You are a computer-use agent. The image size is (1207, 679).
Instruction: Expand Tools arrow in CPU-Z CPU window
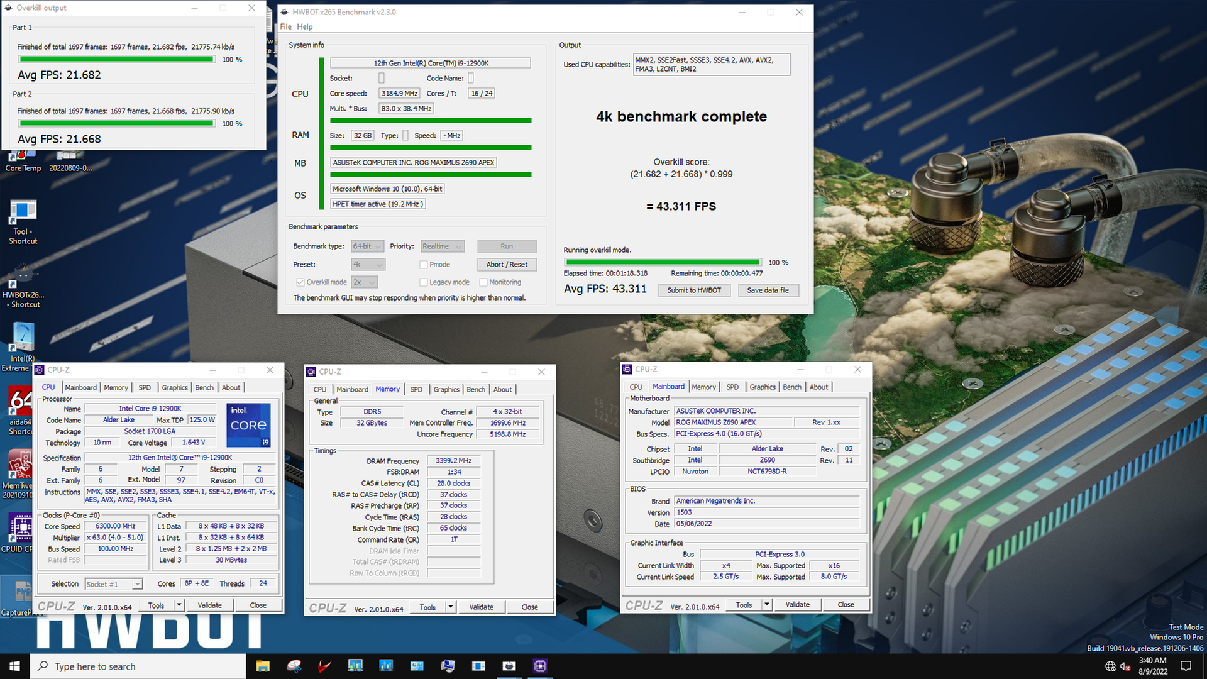point(179,605)
